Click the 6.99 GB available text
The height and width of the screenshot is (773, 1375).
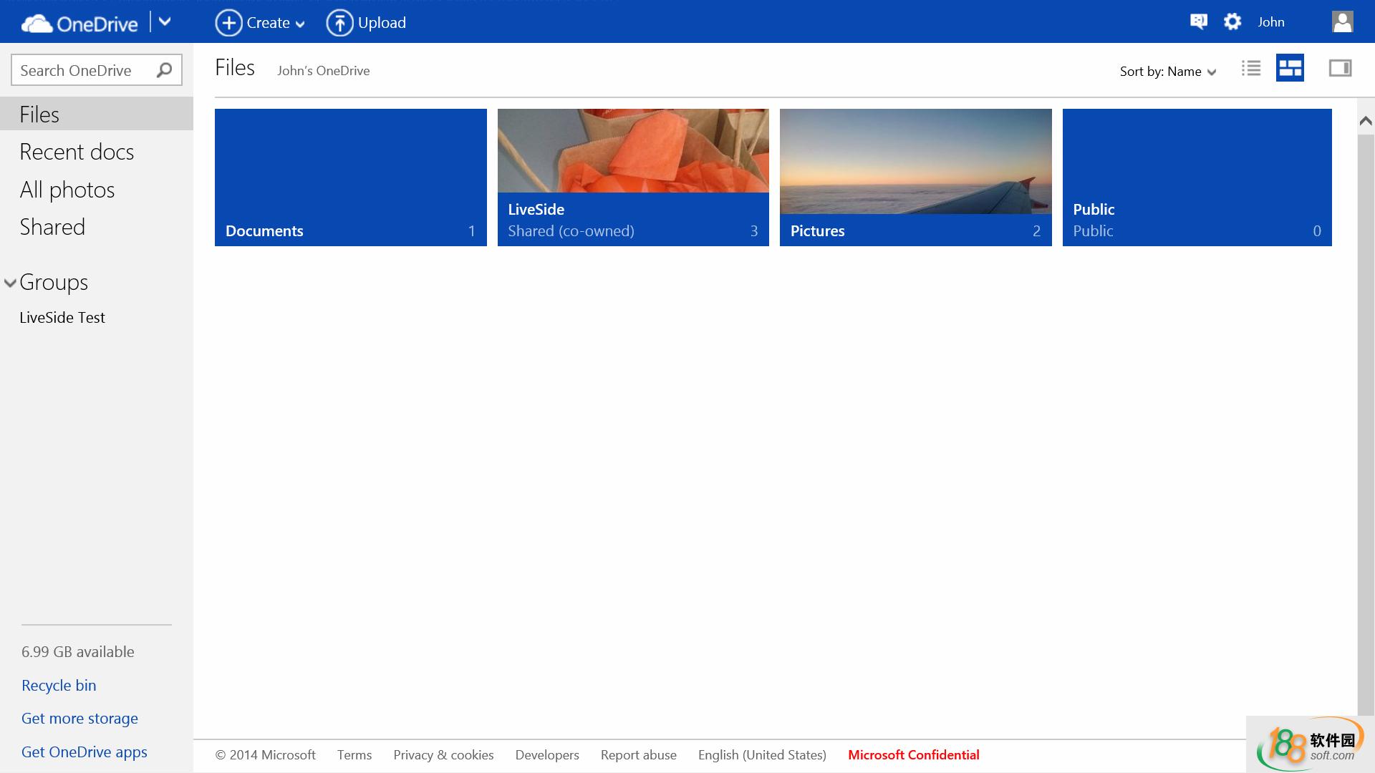(x=78, y=652)
